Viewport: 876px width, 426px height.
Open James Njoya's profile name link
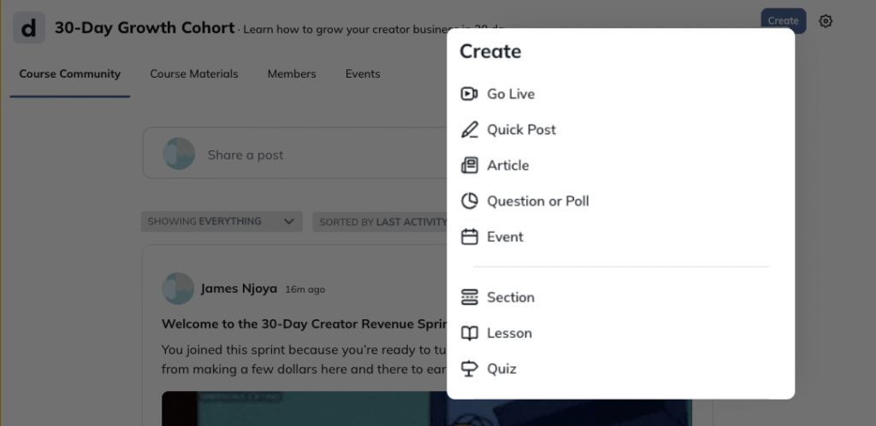(x=239, y=289)
